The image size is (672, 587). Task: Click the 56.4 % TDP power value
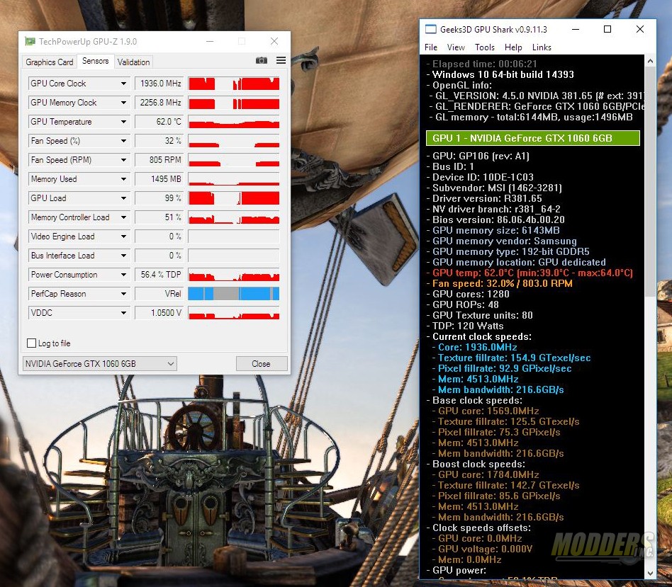coord(159,275)
